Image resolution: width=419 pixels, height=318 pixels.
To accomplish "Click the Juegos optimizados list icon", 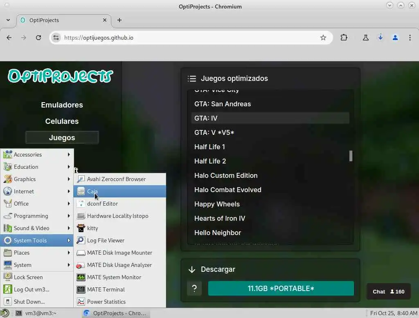I will click(192, 78).
